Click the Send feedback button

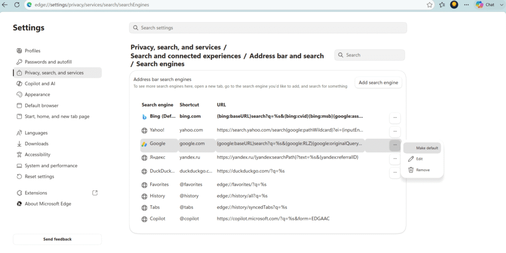pyautogui.click(x=57, y=239)
